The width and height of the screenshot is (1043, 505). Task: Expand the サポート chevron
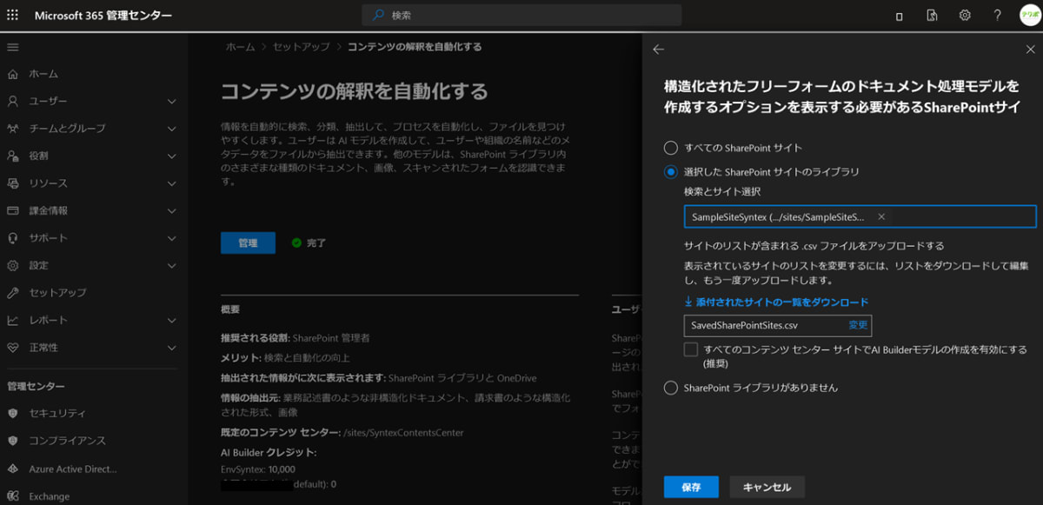171,238
